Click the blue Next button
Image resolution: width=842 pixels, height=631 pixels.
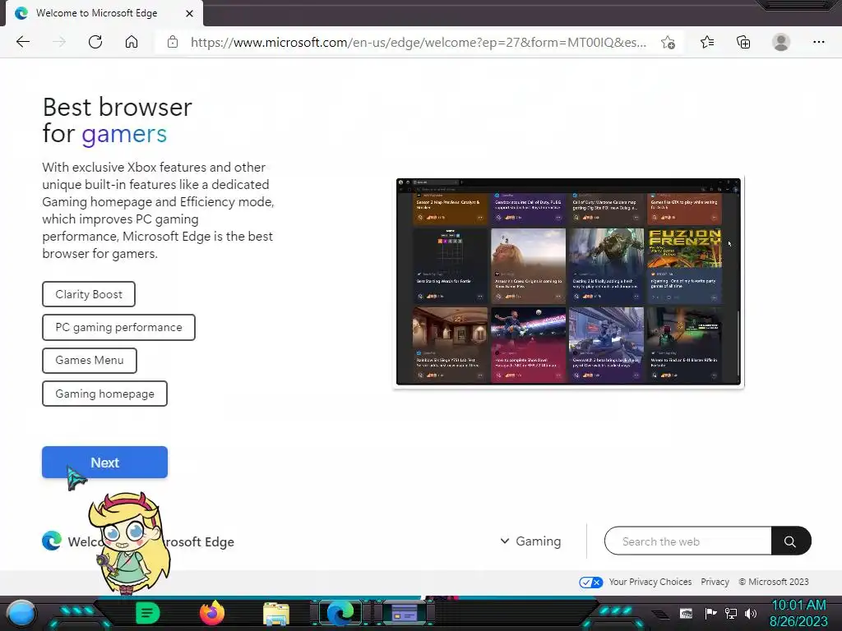[104, 462]
